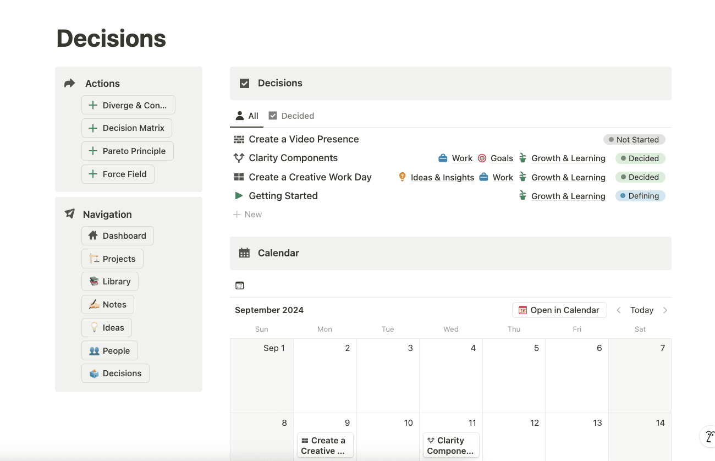Open the Not Started status dropdown
This screenshot has height=461, width=715.
coord(634,140)
